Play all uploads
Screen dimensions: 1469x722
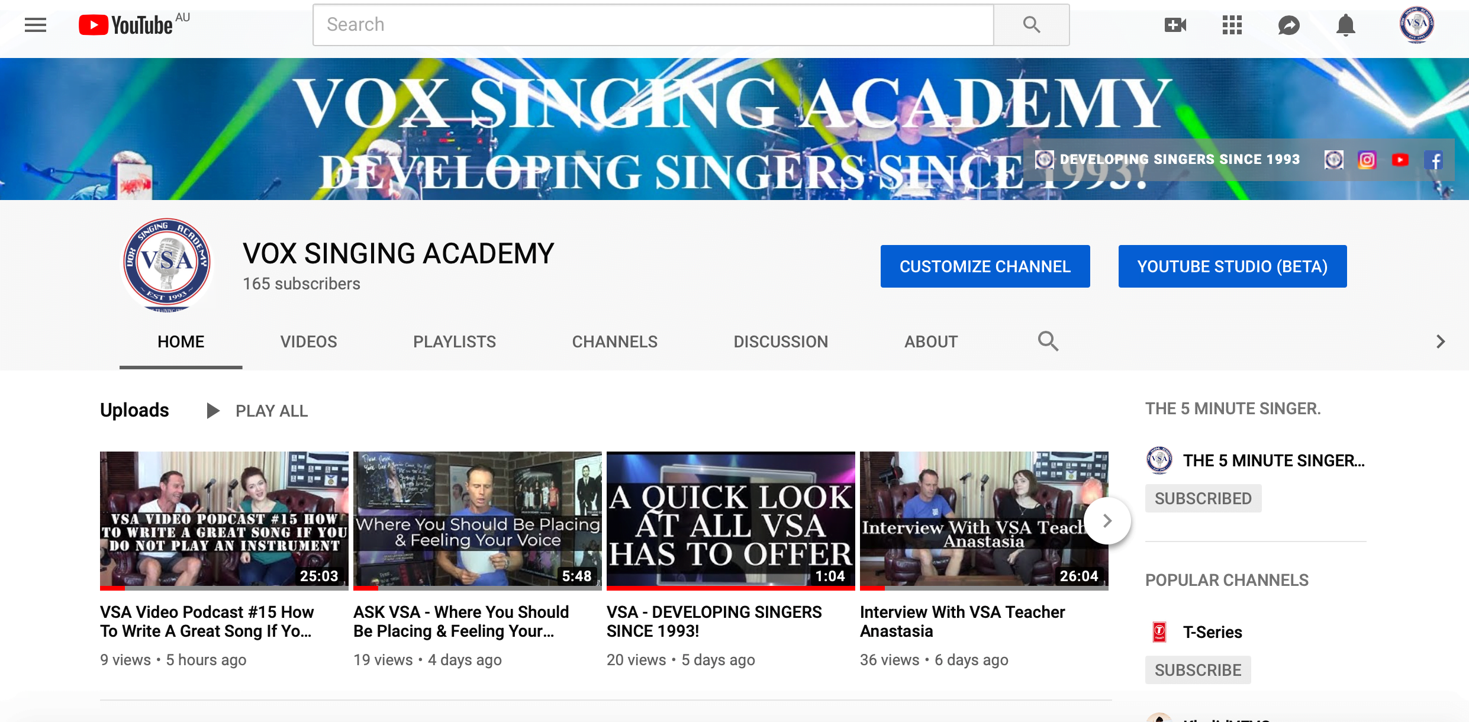pyautogui.click(x=257, y=411)
